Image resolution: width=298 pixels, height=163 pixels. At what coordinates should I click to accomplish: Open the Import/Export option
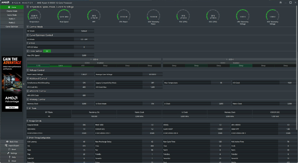[x=12, y=146]
